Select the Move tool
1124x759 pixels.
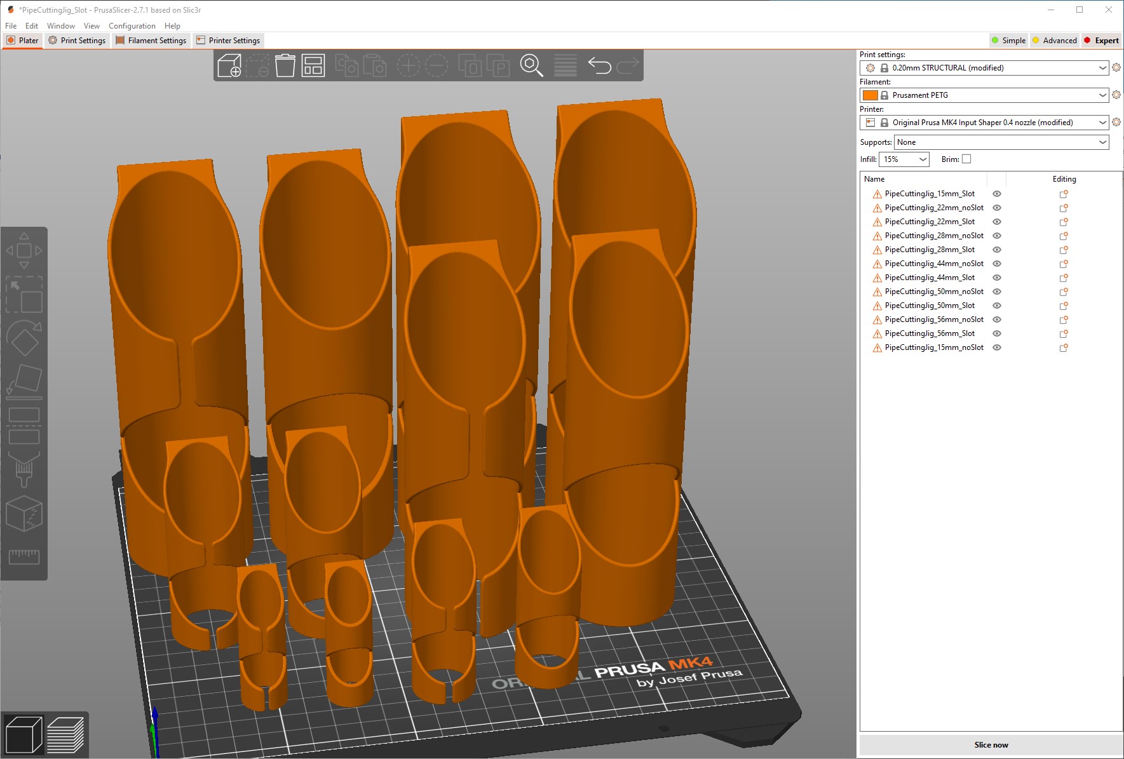tap(24, 250)
